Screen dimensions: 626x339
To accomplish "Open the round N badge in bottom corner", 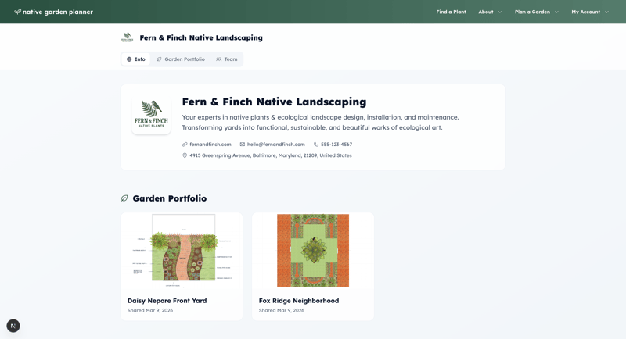I will point(13,326).
